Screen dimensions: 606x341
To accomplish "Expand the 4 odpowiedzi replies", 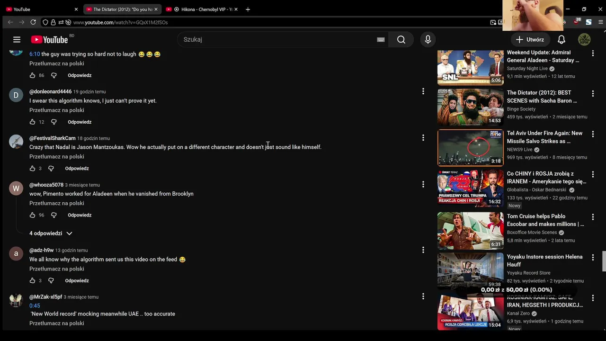I will [x=51, y=233].
